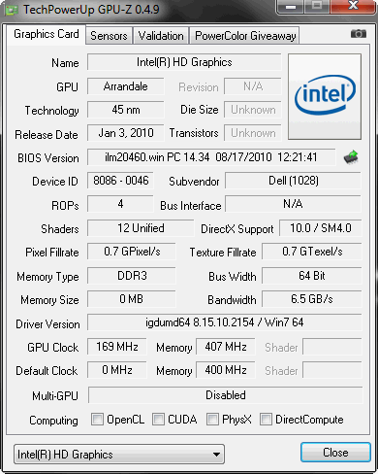Open the Validation tab
Image resolution: width=378 pixels, height=474 pixels.
click(x=161, y=35)
